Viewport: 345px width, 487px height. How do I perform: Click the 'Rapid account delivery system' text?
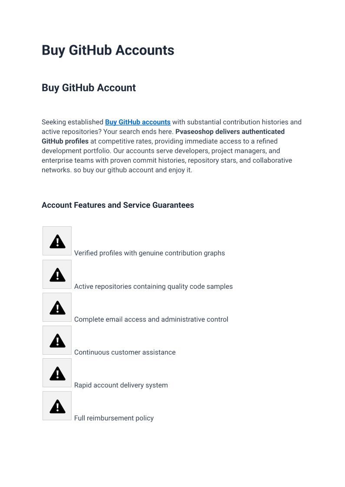tap(121, 386)
